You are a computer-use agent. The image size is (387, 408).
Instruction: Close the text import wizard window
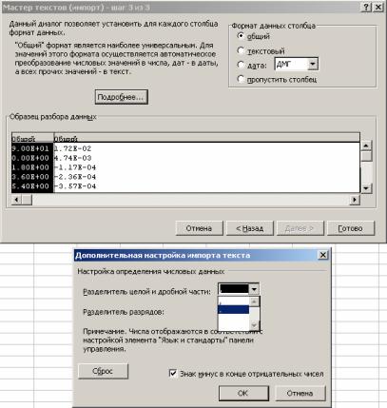pos(378,8)
